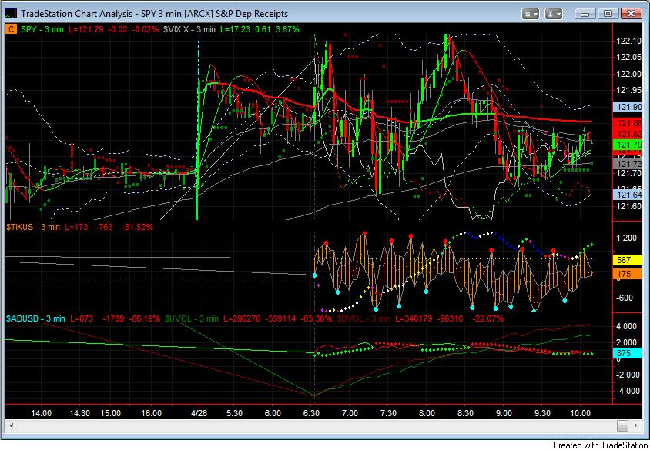Click DVOL 'L=340179' value text
Image resolution: width=650 pixels, height=450 pixels.
click(415, 318)
